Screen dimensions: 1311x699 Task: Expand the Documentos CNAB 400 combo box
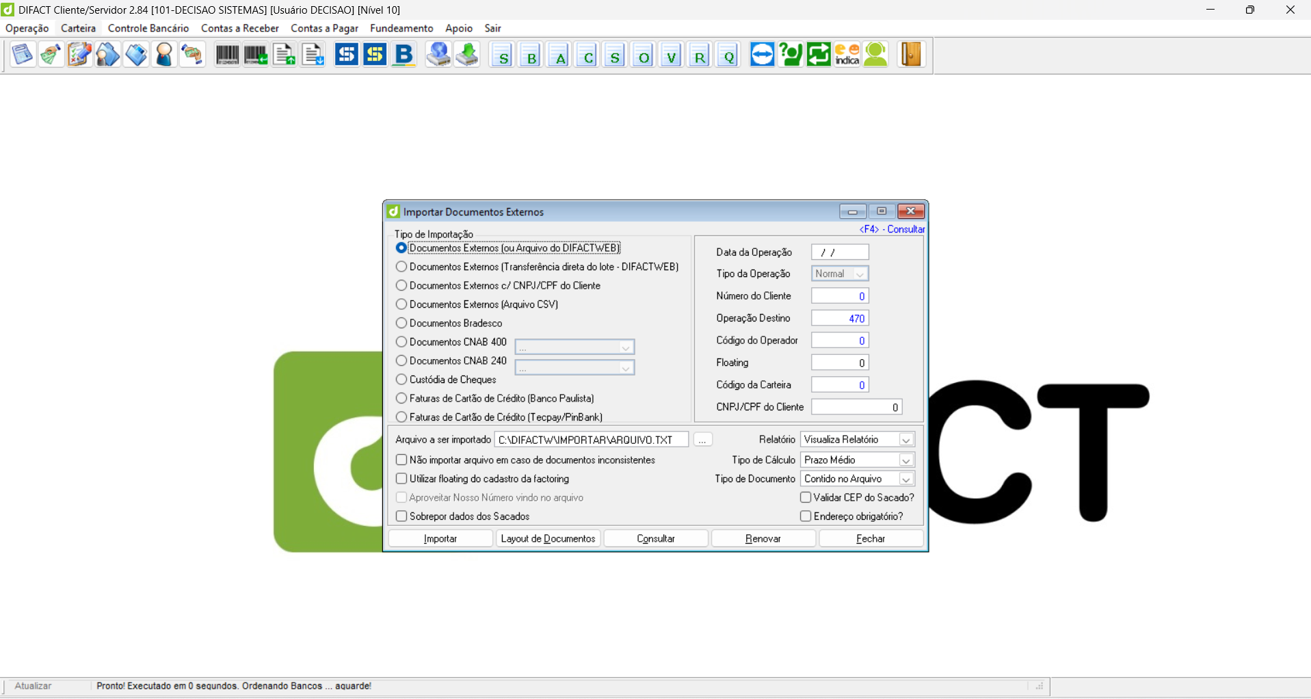click(626, 347)
